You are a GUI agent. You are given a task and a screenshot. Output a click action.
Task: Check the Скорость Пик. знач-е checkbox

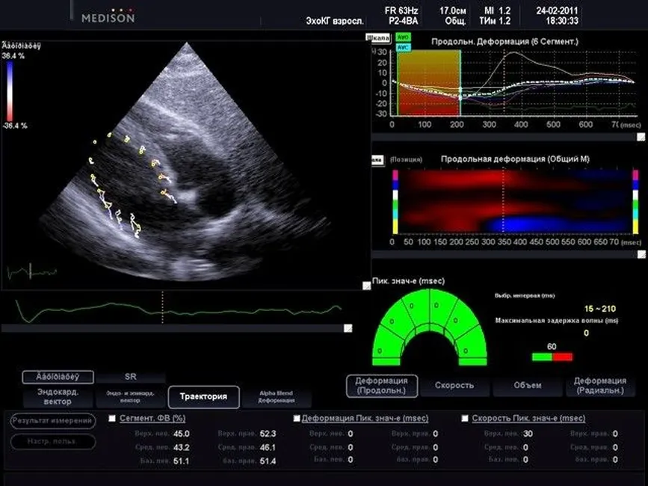[466, 419]
